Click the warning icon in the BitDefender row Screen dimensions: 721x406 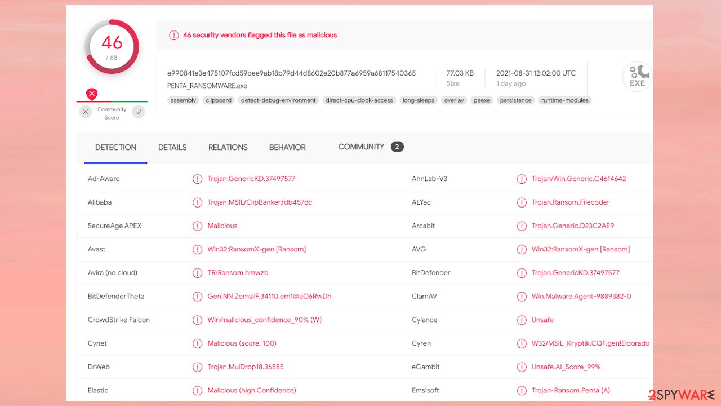(522, 273)
